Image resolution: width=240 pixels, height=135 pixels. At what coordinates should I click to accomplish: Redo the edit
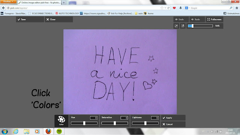coord(197,19)
